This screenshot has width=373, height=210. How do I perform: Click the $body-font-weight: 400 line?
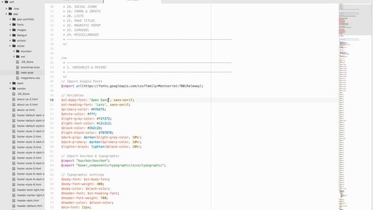[x=83, y=184]
